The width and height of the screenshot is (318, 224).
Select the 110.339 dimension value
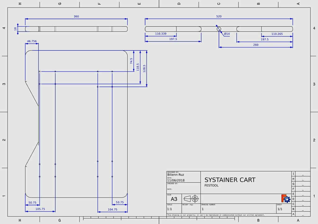coord(161,34)
